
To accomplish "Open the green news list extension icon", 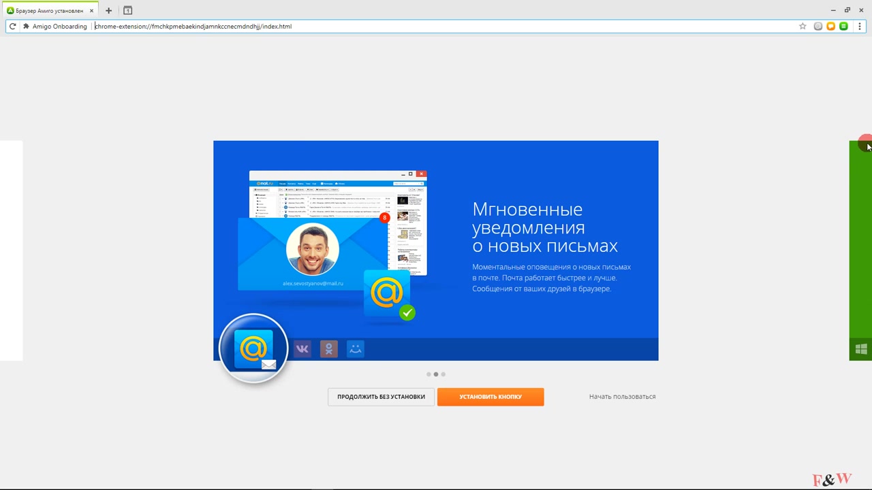I will [843, 26].
